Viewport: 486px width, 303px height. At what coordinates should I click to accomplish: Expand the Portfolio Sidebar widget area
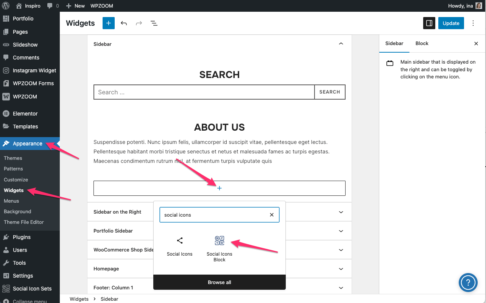click(x=341, y=231)
